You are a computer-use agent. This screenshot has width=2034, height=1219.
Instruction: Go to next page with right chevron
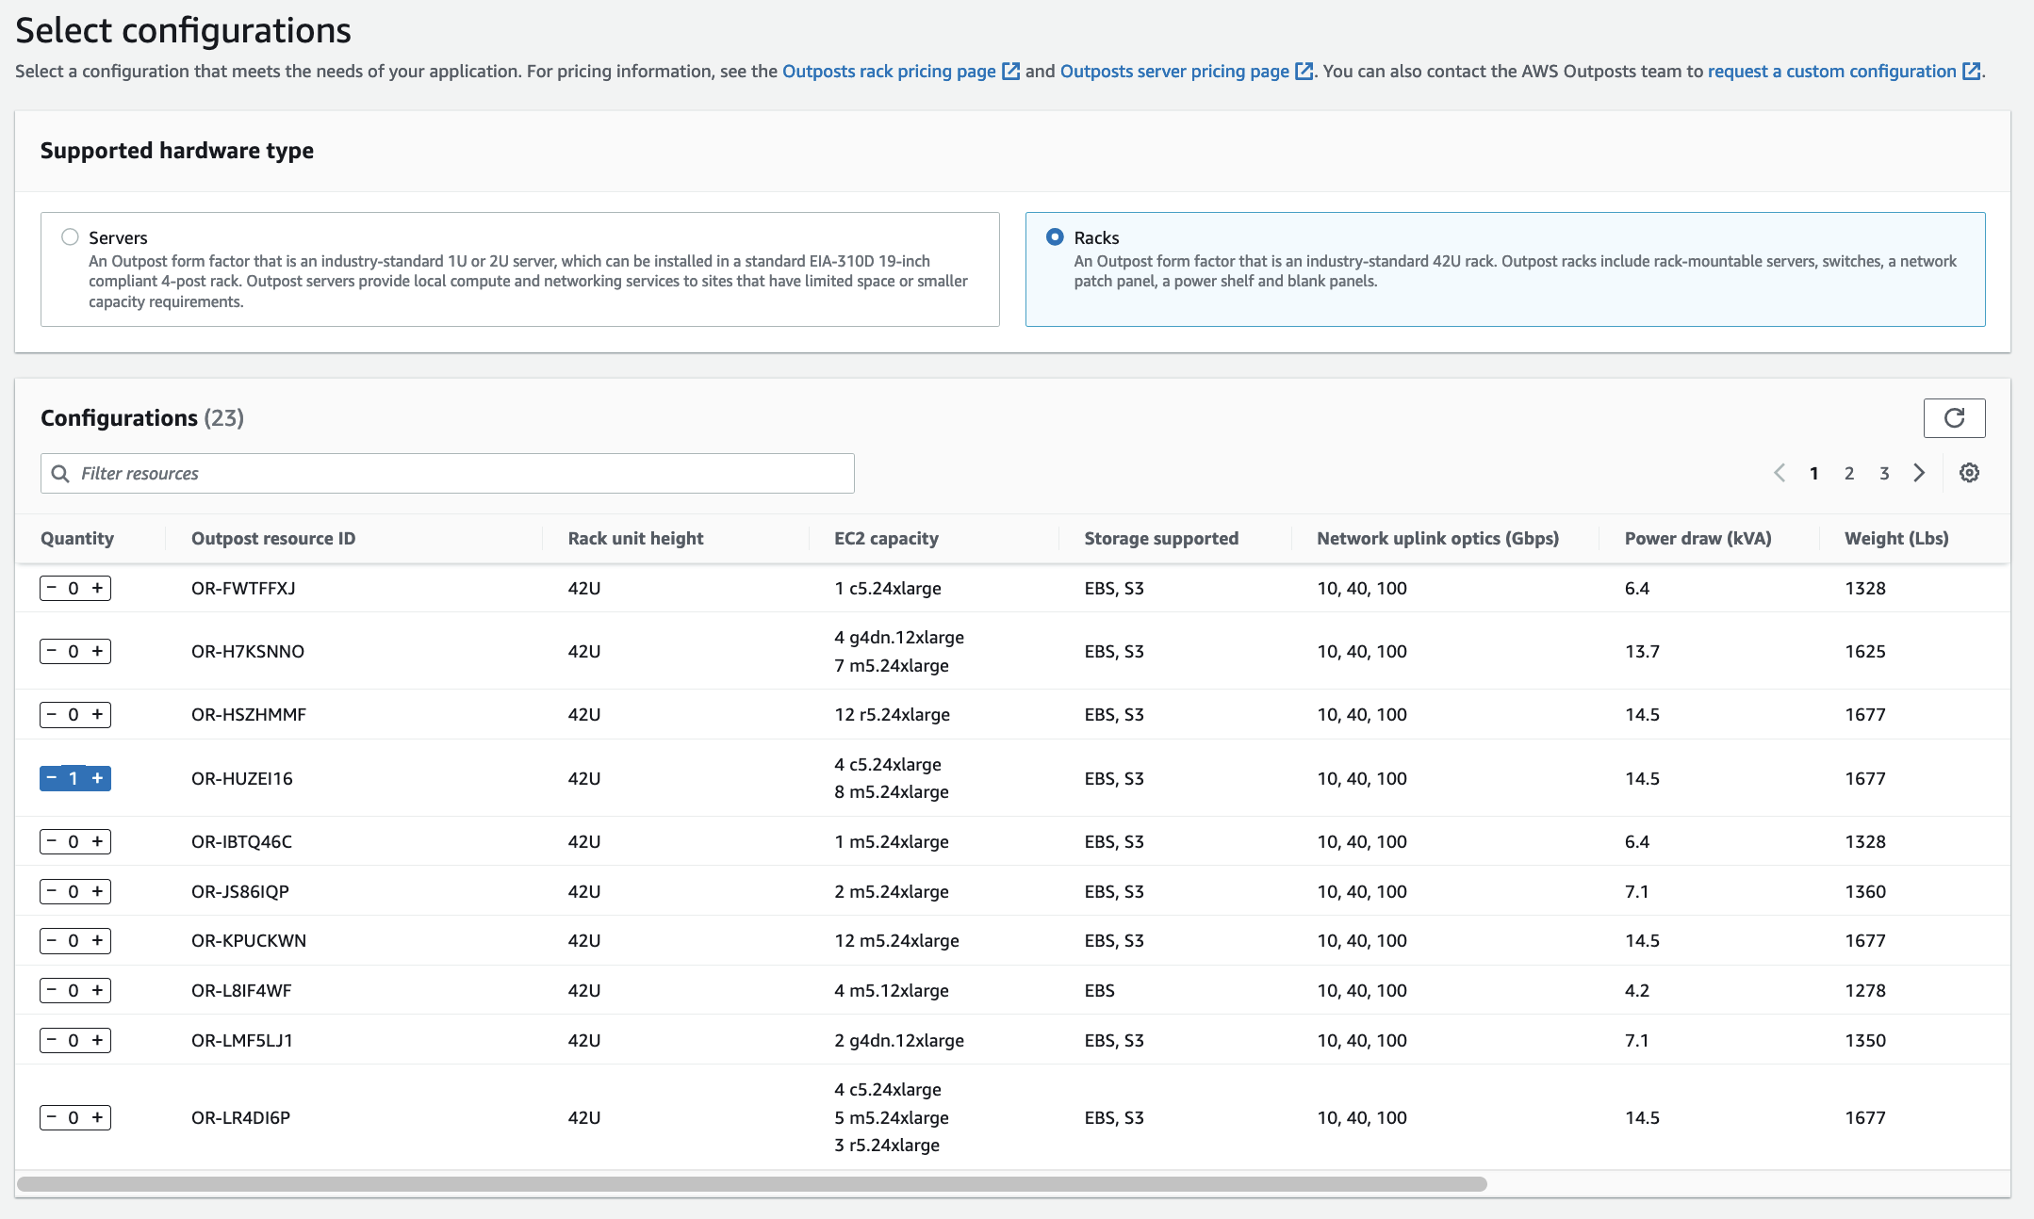[1919, 473]
